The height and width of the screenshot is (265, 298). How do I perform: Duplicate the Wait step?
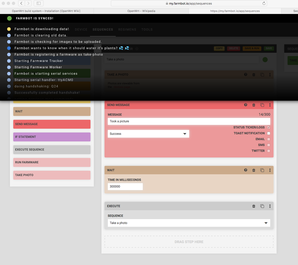(x=262, y=170)
